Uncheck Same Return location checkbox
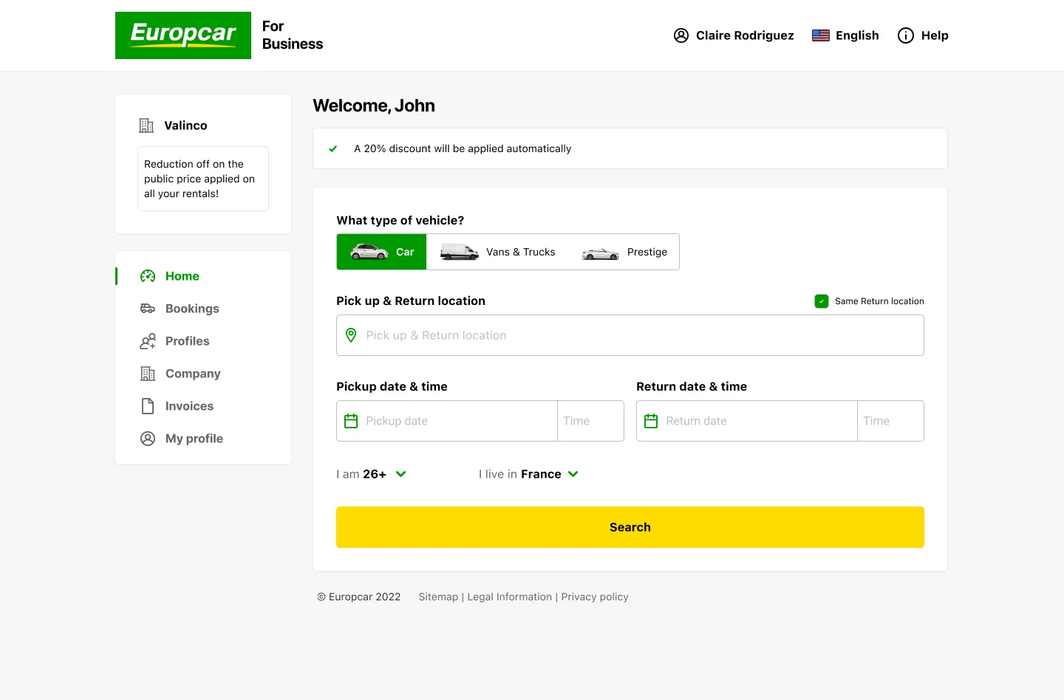The width and height of the screenshot is (1064, 700). point(822,301)
